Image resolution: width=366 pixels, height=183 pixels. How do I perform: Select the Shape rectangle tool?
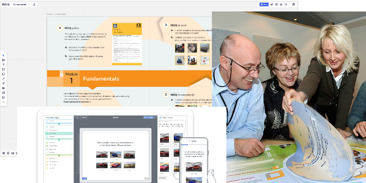[3, 74]
